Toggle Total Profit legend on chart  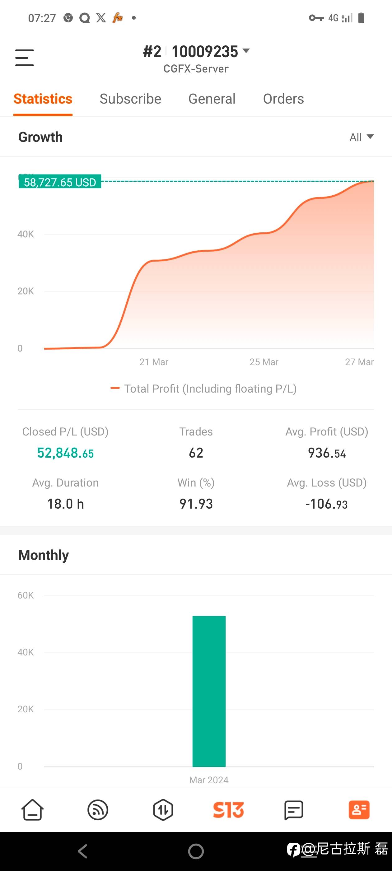203,389
